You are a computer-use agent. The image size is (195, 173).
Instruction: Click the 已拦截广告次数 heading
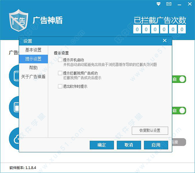(160, 20)
